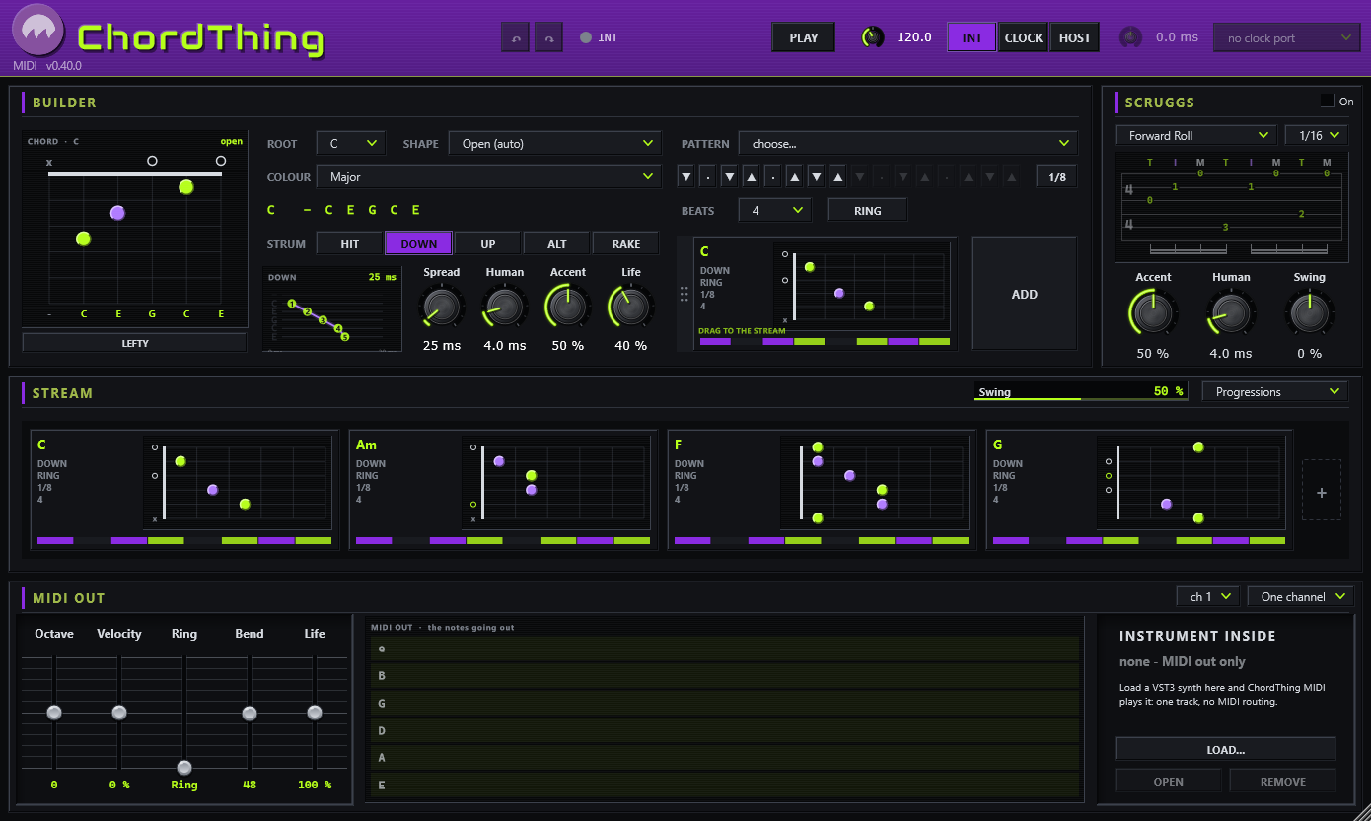Switch sync mode to CLOCK
Viewport: 1371px width, 821px height.
pyautogui.click(x=1024, y=37)
